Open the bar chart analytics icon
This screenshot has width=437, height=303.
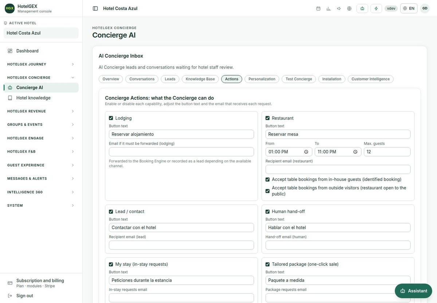pos(328,8)
